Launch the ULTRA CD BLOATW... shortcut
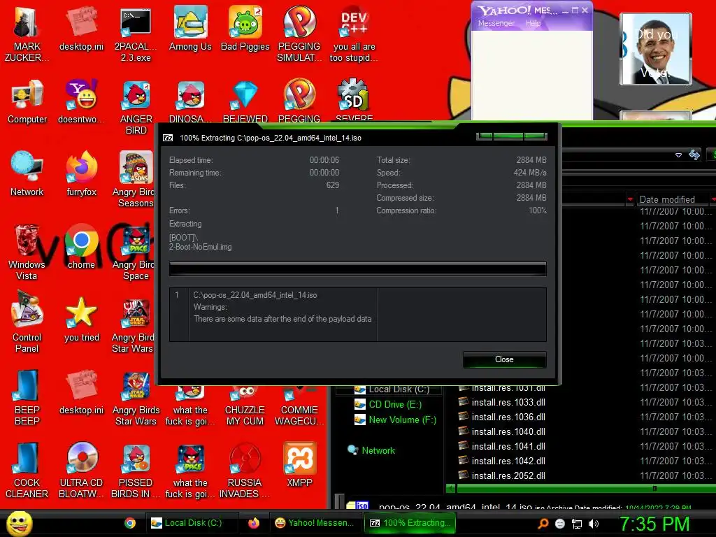 (81, 471)
